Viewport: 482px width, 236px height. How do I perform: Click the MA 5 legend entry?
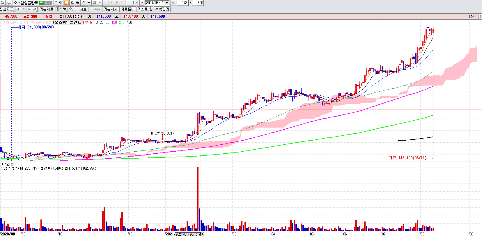[88, 22]
